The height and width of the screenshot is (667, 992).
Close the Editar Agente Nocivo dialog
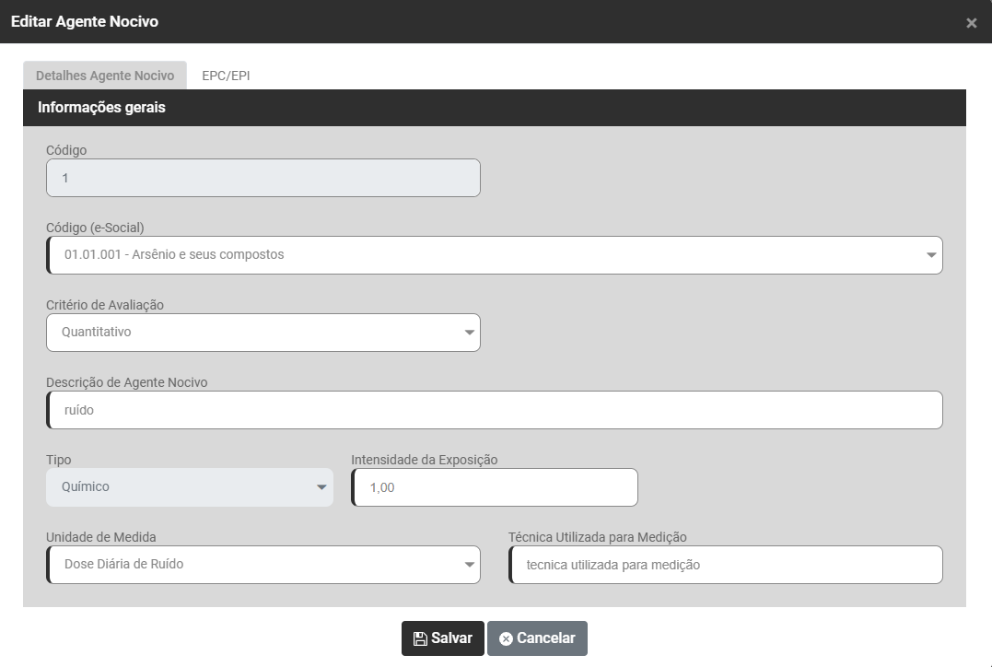(x=971, y=23)
